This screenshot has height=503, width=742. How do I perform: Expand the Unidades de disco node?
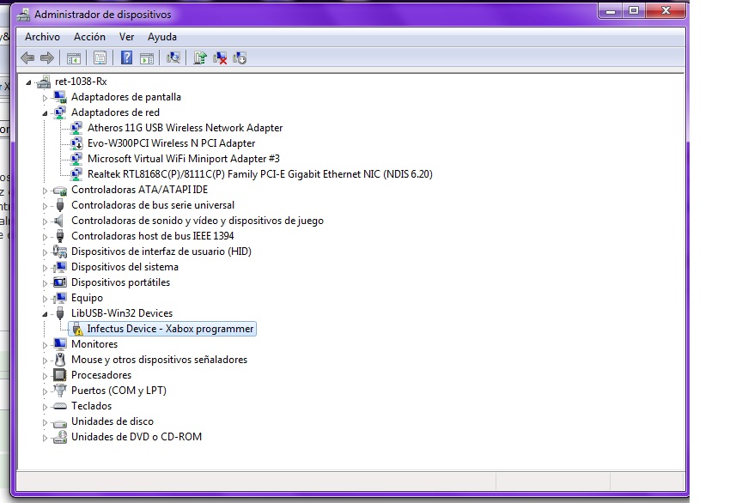(x=45, y=422)
